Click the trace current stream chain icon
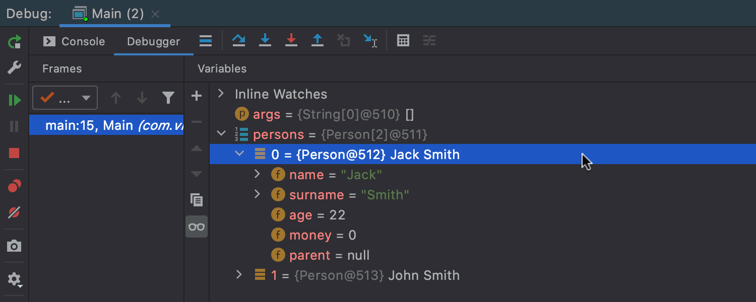This screenshot has height=302, width=756. point(429,41)
